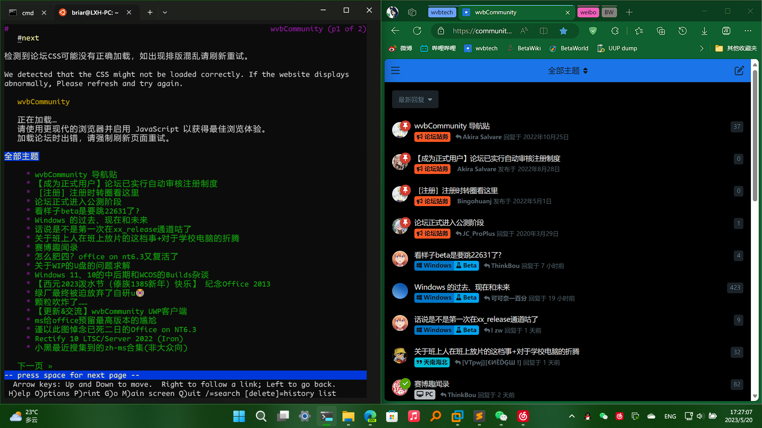Viewport: 762px width, 428px height.
Task: Open the 哔哩哔哩 bookmark
Action: (x=438, y=48)
